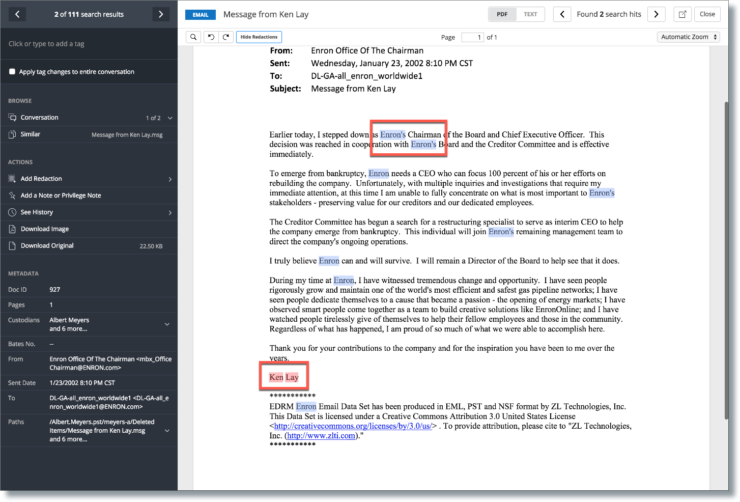Screen dimensions: 740x502
Task: Expand the Paths list chevron
Action: (167, 431)
